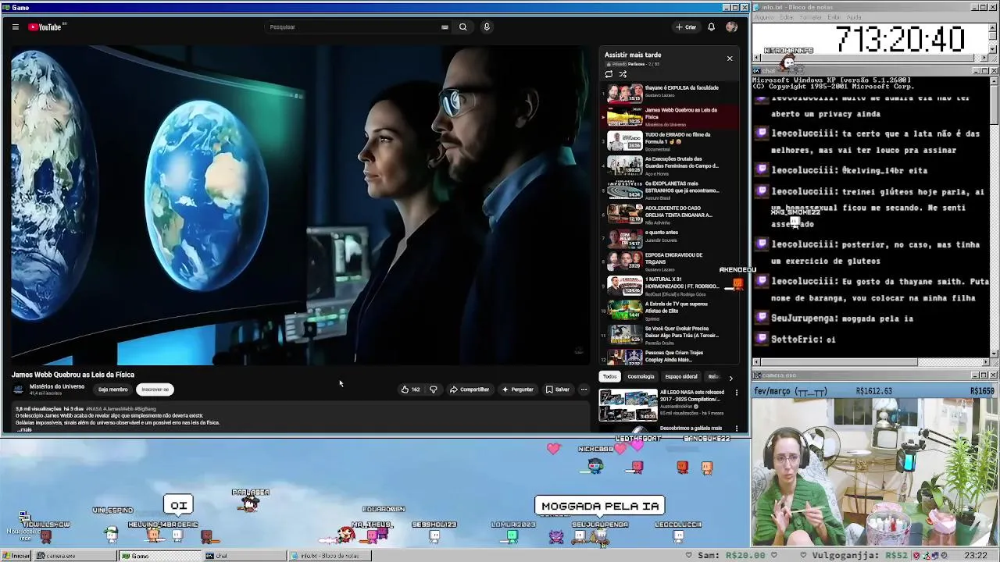Open YouTube notifications bell

711,27
